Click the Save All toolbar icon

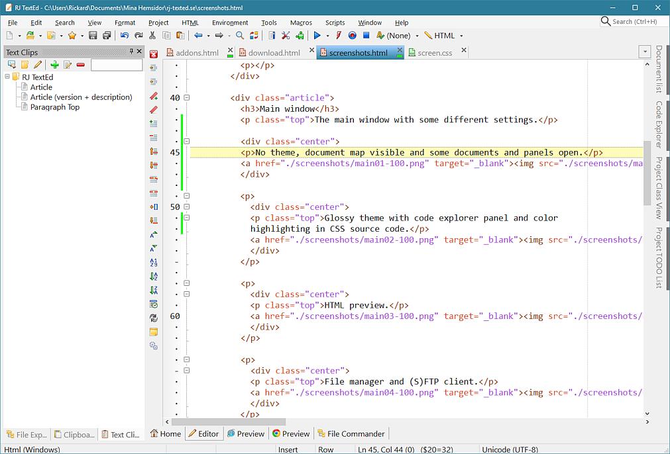[x=107, y=36]
